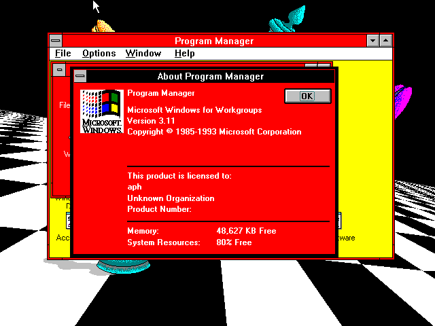This screenshot has height=326, width=435.
Task: Open the Options menu in Program Manager
Action: [x=99, y=53]
